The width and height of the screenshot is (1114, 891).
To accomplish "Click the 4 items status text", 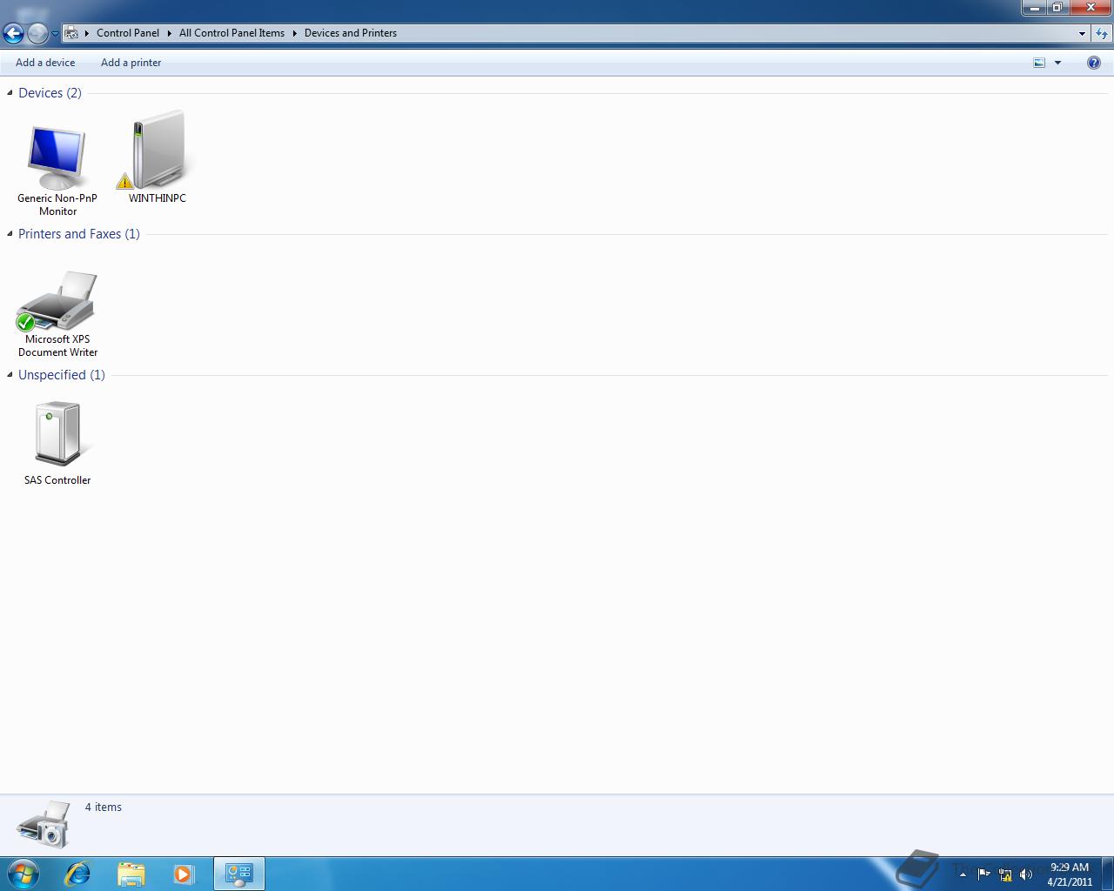I will point(104,807).
